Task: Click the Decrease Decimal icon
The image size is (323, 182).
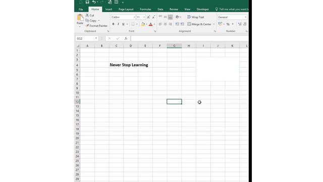Action: pos(245,24)
